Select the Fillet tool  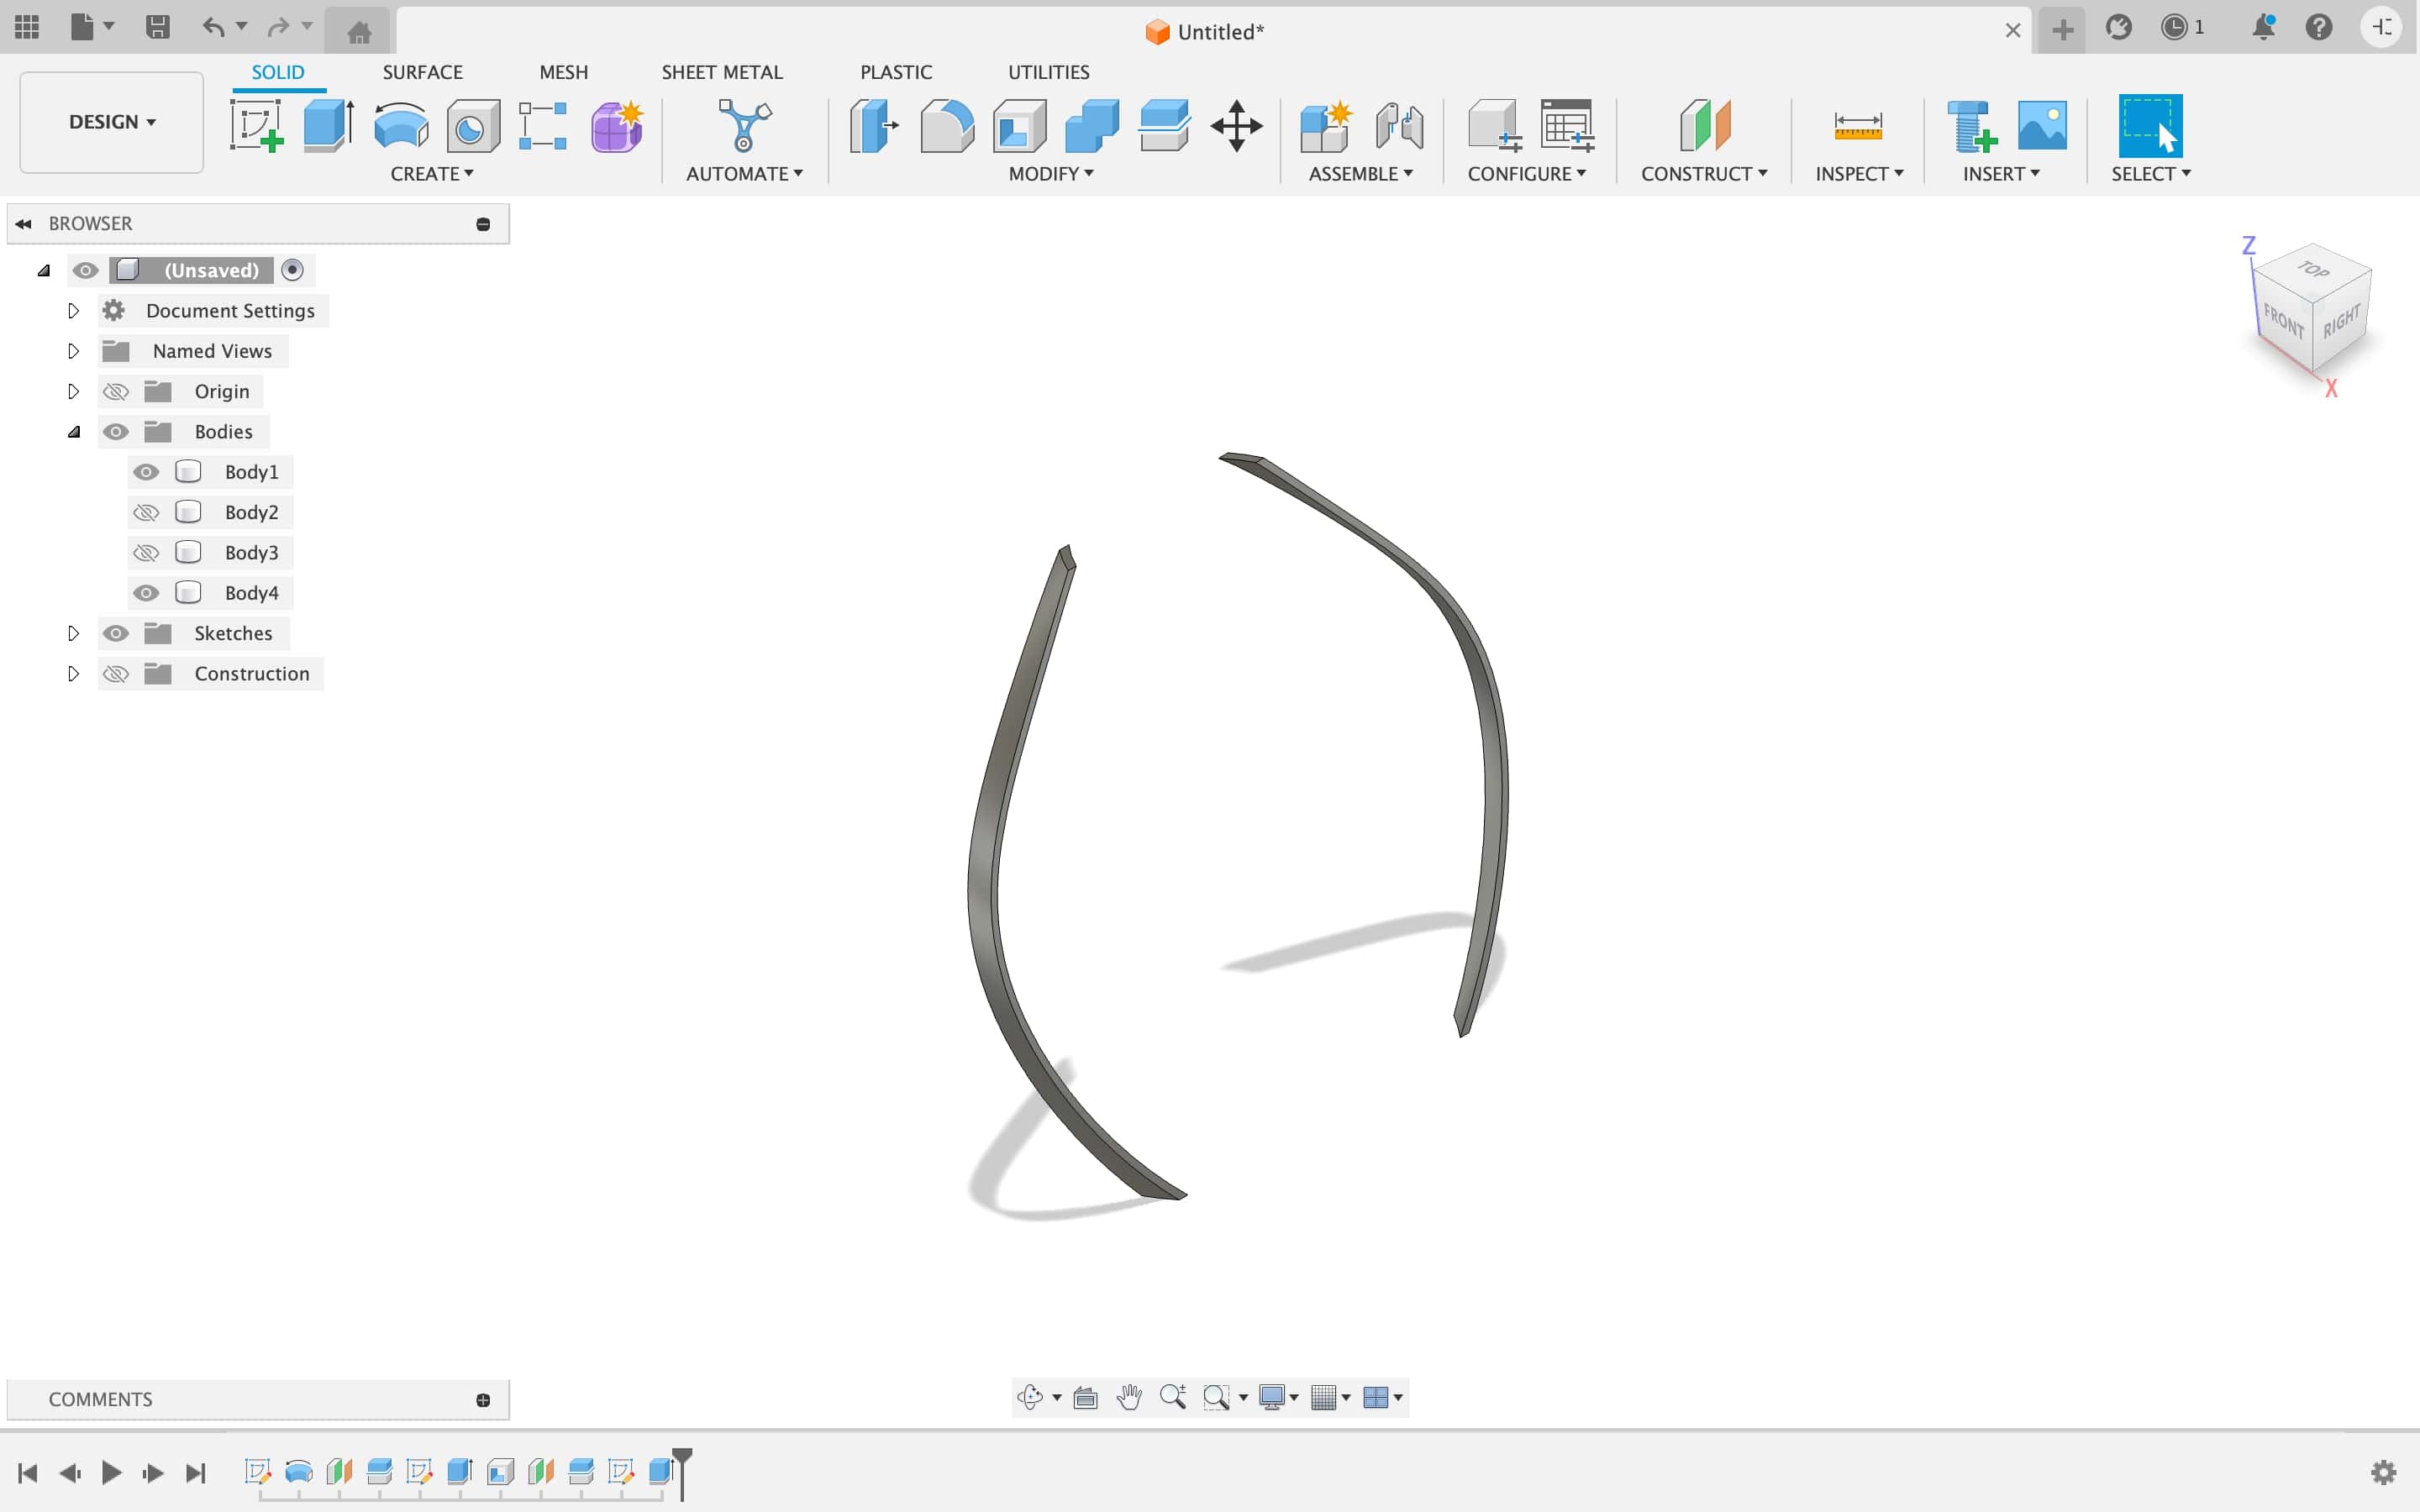[x=947, y=126]
